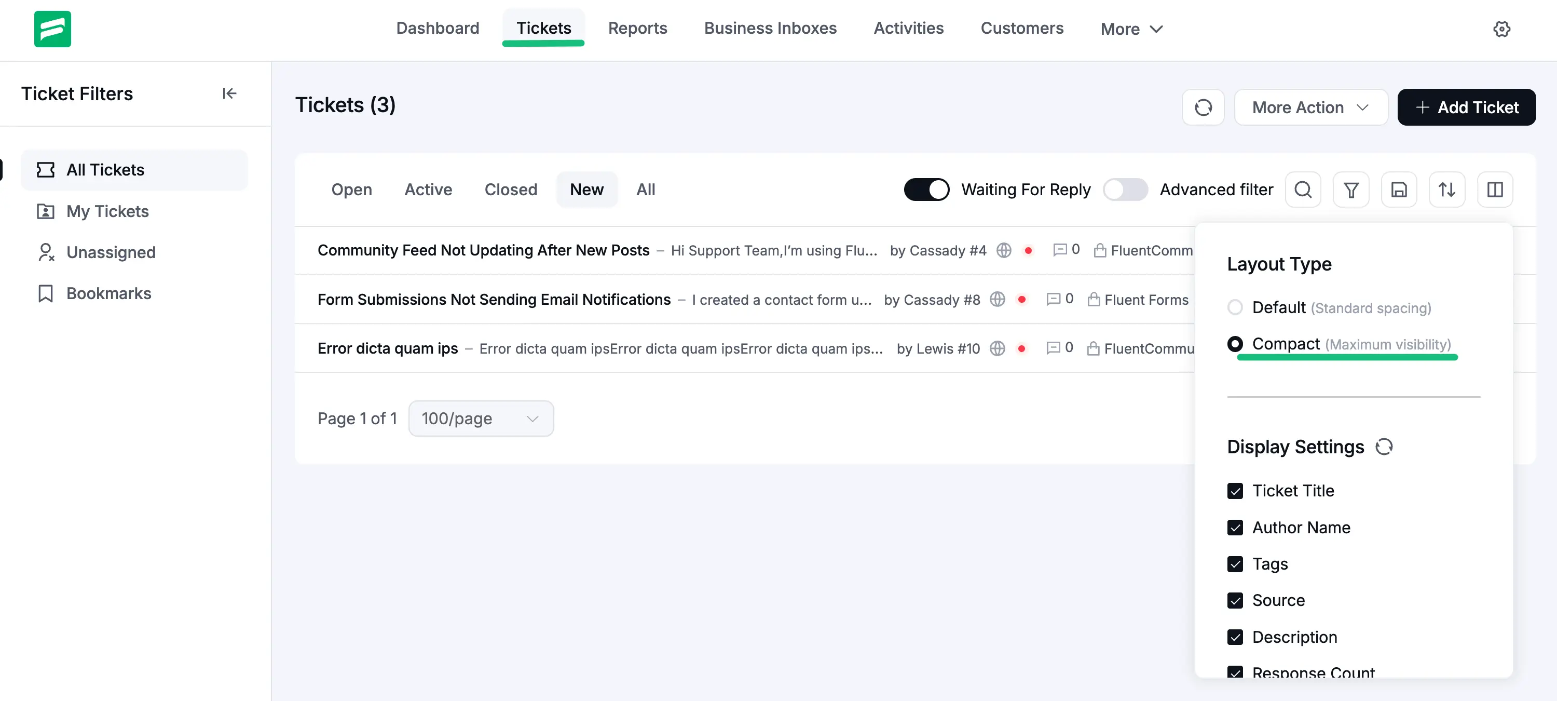The image size is (1557, 701).
Task: Click the filter funnel icon
Action: point(1351,190)
